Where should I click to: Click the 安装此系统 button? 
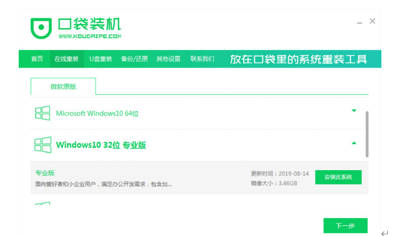click(338, 177)
